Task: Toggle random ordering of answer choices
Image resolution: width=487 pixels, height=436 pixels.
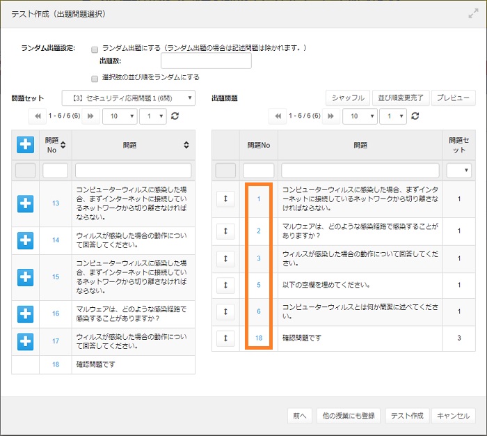Action: point(95,78)
